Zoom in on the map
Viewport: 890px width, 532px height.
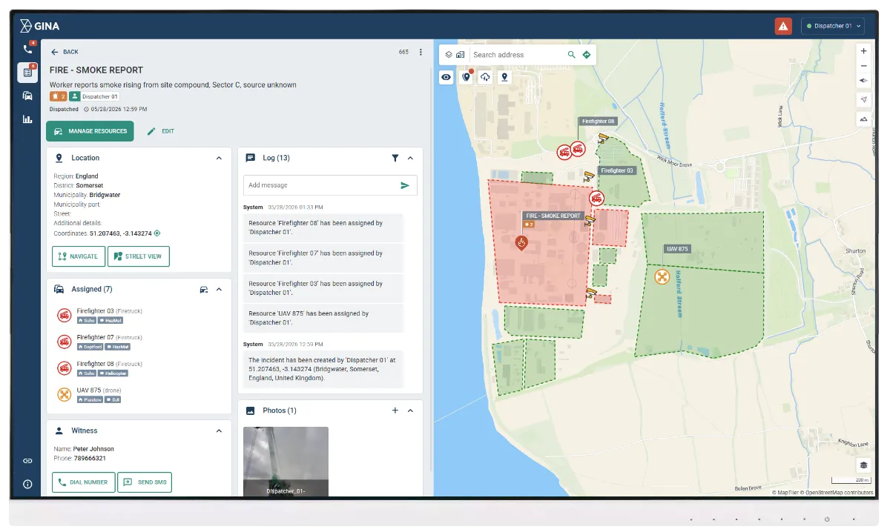pos(863,51)
